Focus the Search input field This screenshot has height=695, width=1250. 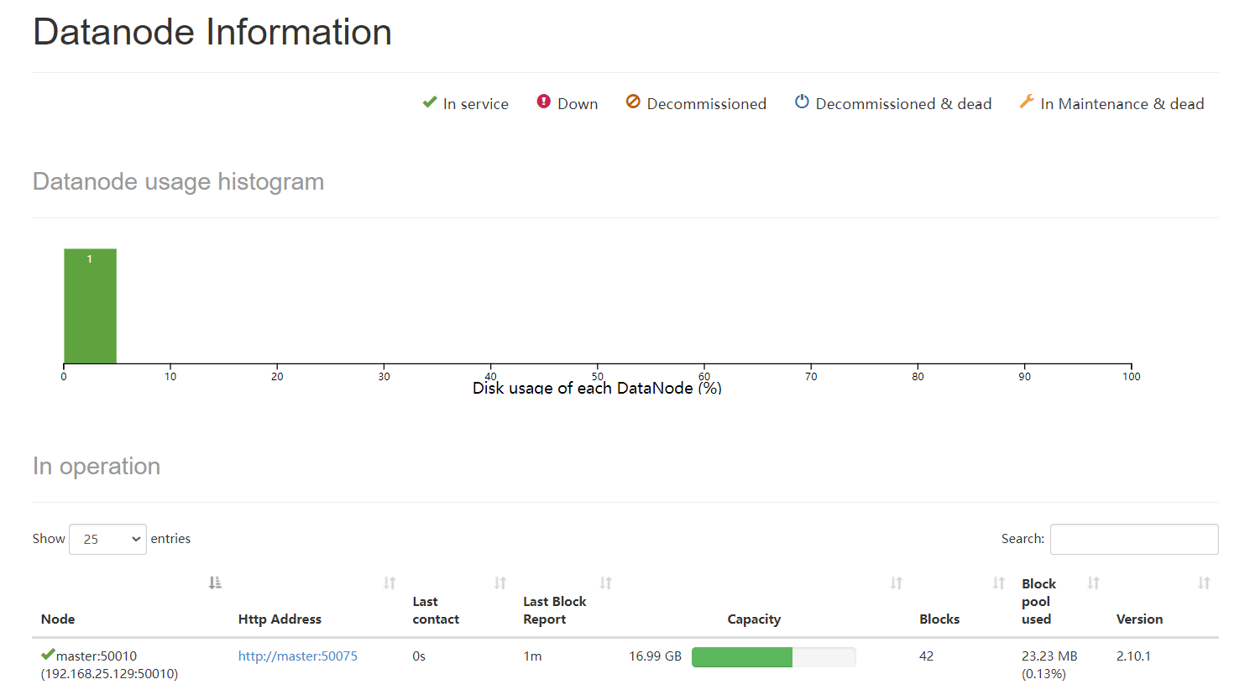(1134, 539)
